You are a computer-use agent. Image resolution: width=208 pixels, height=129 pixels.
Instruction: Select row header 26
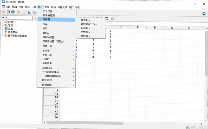[x=51, y=117]
